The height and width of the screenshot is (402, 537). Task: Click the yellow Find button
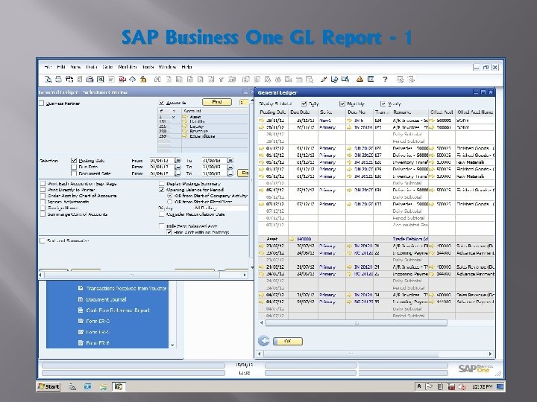point(217,102)
